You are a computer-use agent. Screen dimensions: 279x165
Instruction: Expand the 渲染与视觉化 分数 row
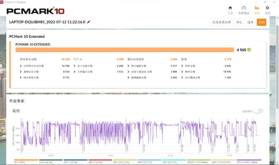(128, 72)
